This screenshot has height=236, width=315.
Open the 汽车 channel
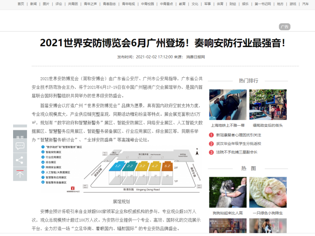click(x=305, y=4)
